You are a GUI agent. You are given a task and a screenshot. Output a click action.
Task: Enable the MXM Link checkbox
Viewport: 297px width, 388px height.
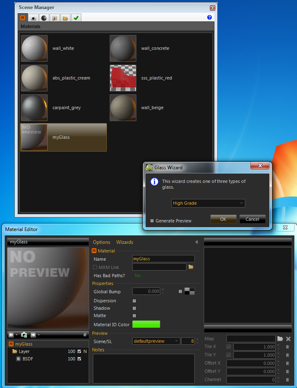coord(95,267)
